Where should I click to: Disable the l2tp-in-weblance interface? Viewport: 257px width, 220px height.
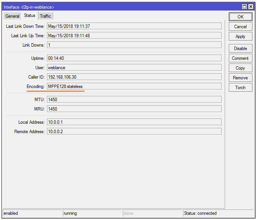(x=240, y=49)
